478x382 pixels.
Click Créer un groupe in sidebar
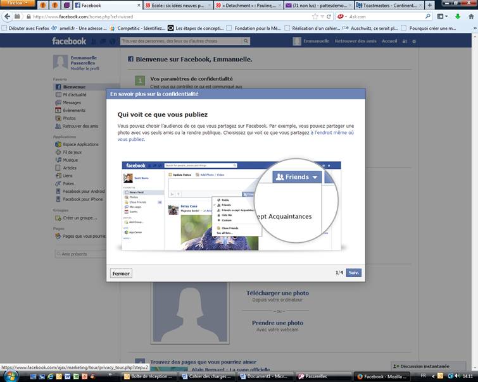[80, 218]
